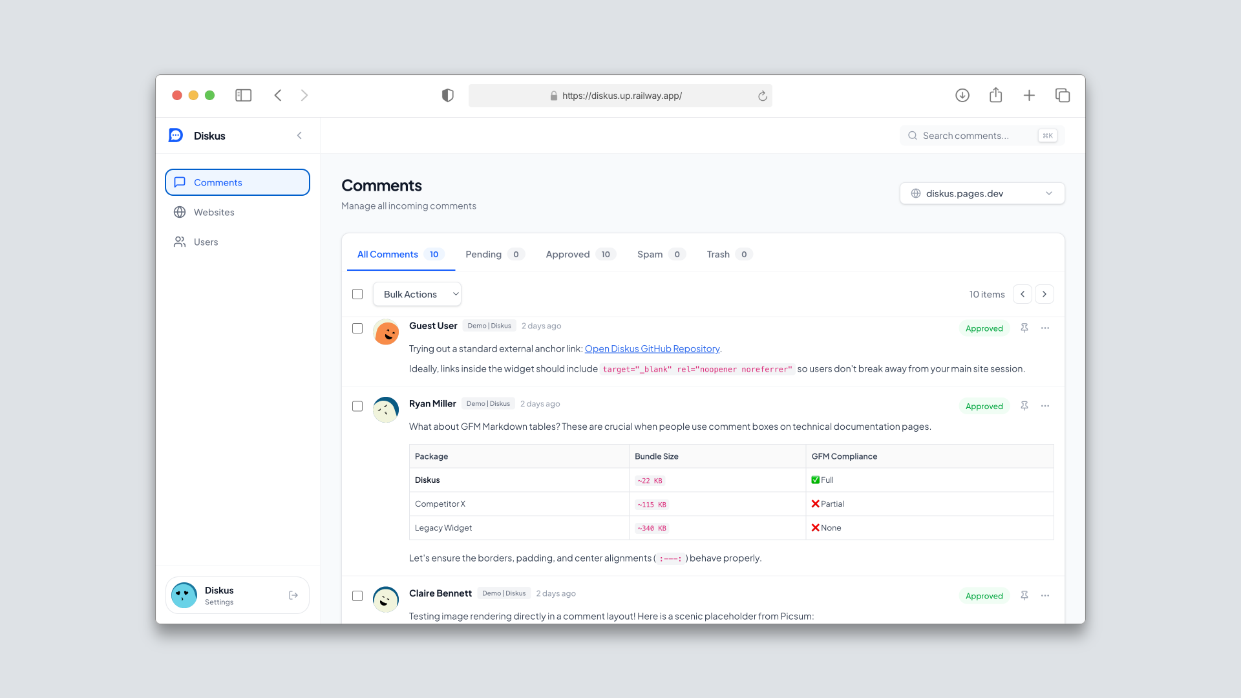Reload the page with refresh icon

(763, 96)
